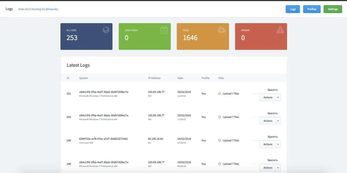
Task: Click the System column header
Action: pos(84,78)
